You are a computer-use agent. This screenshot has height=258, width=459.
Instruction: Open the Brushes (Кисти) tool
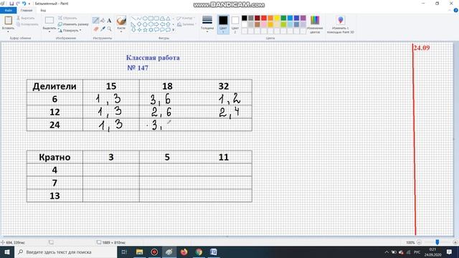(121, 21)
